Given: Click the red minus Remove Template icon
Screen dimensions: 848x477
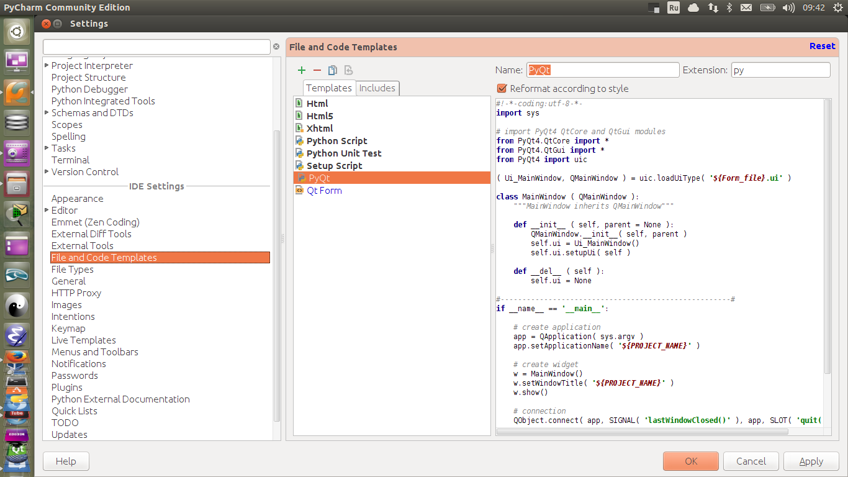Looking at the screenshot, I should coord(317,70).
